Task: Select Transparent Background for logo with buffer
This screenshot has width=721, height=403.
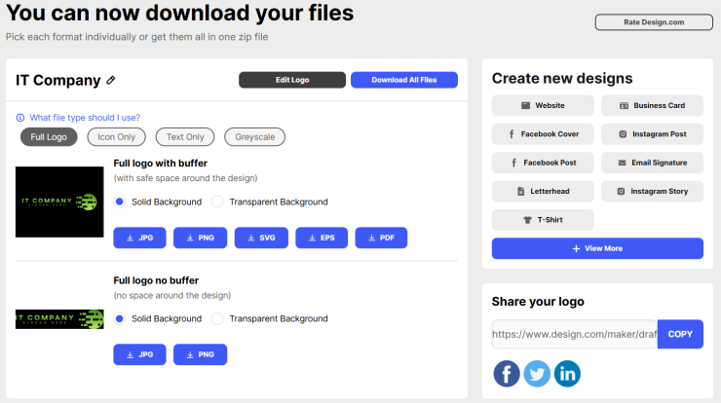Action: (218, 201)
